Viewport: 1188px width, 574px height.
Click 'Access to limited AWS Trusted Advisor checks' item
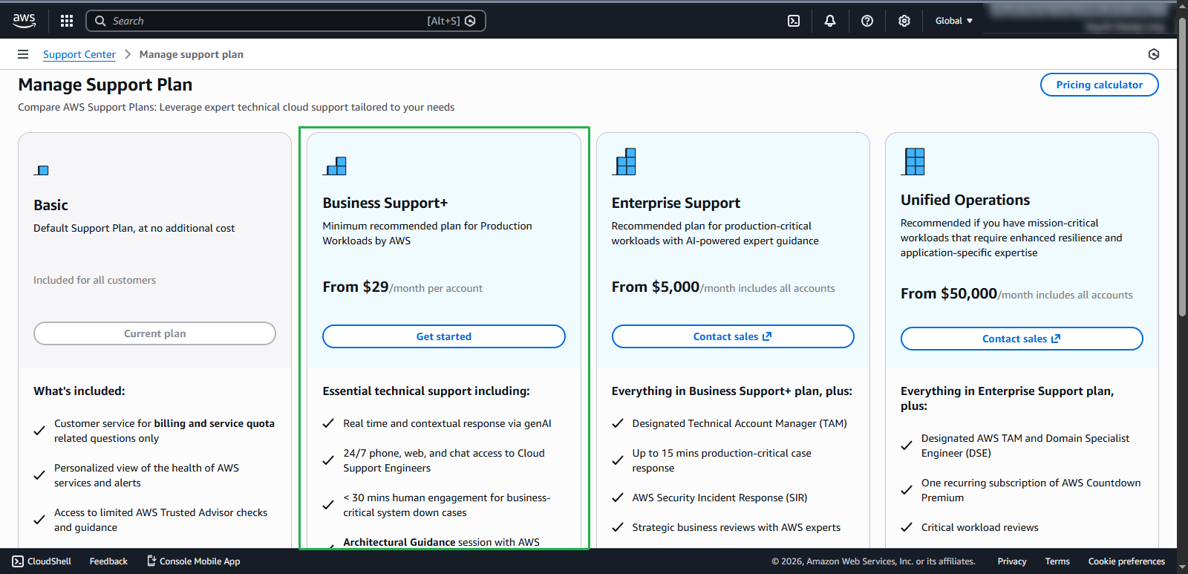[x=160, y=520]
